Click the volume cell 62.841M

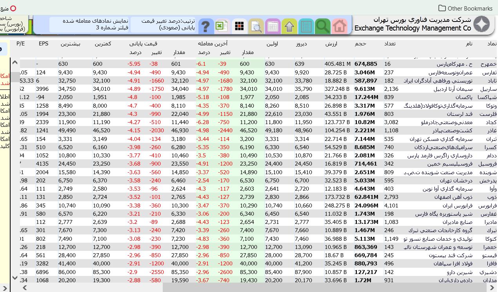tap(366, 197)
